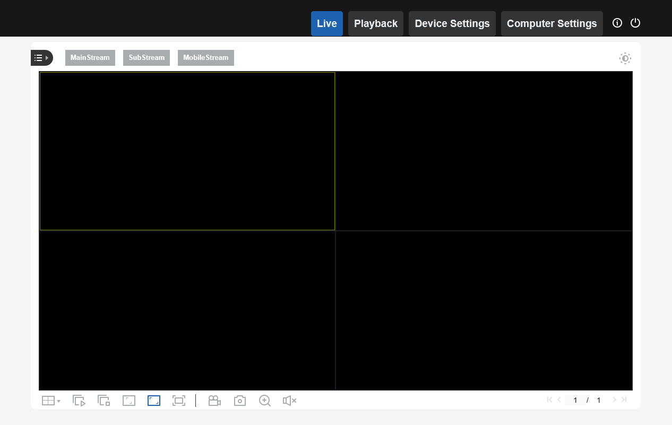The height and width of the screenshot is (425, 672).
Task: Take a snapshot with camera icon
Action: click(240, 401)
